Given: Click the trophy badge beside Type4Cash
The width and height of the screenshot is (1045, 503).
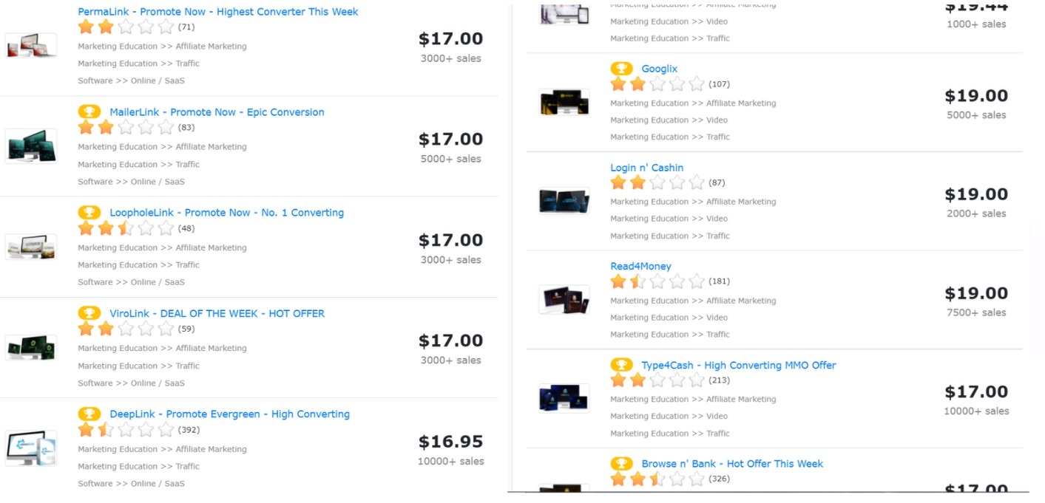Looking at the screenshot, I should click(x=621, y=365).
